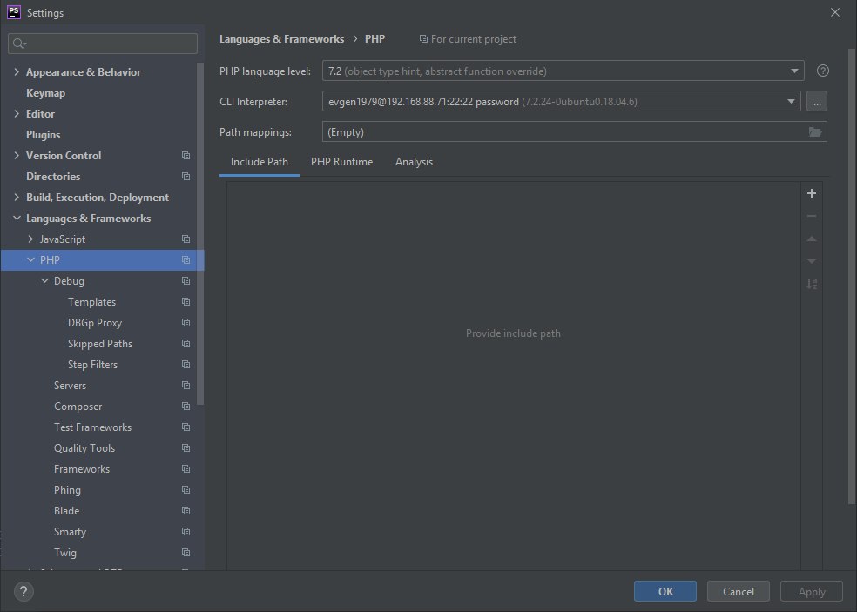Screen dimensions: 857x612
Task: Click the project-level icon beside Frameworks
Action: point(186,469)
